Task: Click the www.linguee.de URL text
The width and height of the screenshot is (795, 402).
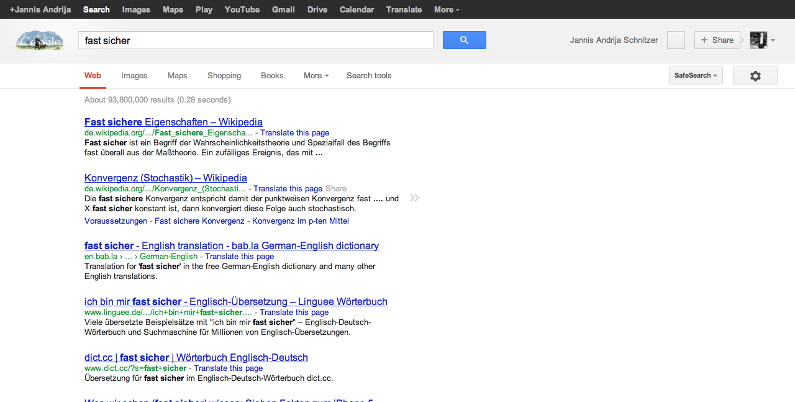Action: 168,313
